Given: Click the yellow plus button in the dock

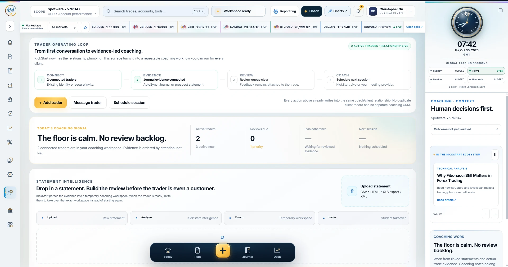Looking at the screenshot, I should [x=223, y=251].
